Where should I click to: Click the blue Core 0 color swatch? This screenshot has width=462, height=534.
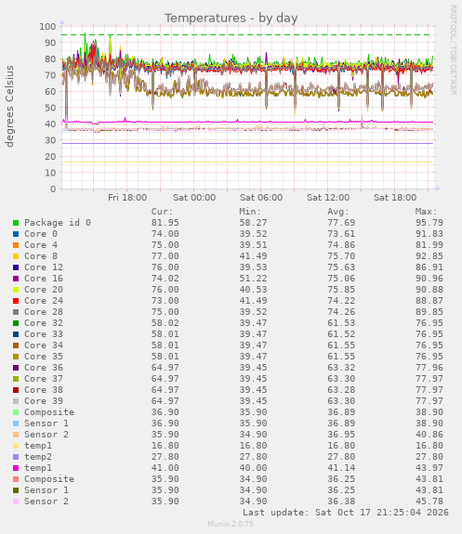[16, 234]
